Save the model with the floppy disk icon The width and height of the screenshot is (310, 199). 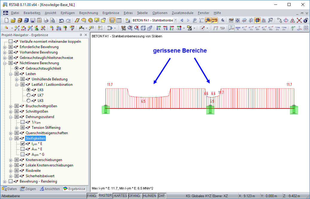(33, 20)
